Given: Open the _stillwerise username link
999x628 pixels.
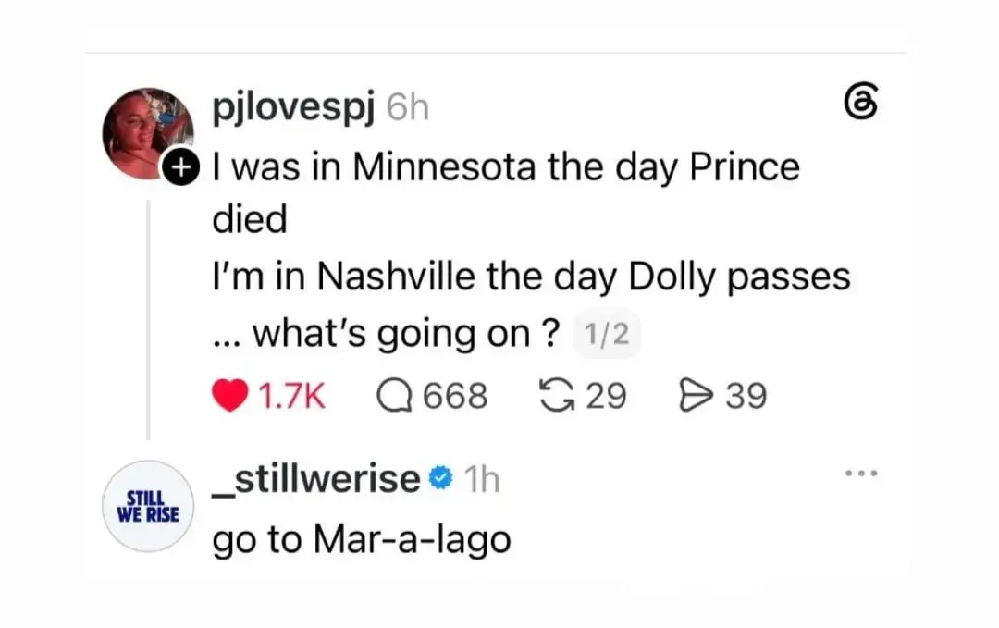Looking at the screenshot, I should click(x=316, y=480).
